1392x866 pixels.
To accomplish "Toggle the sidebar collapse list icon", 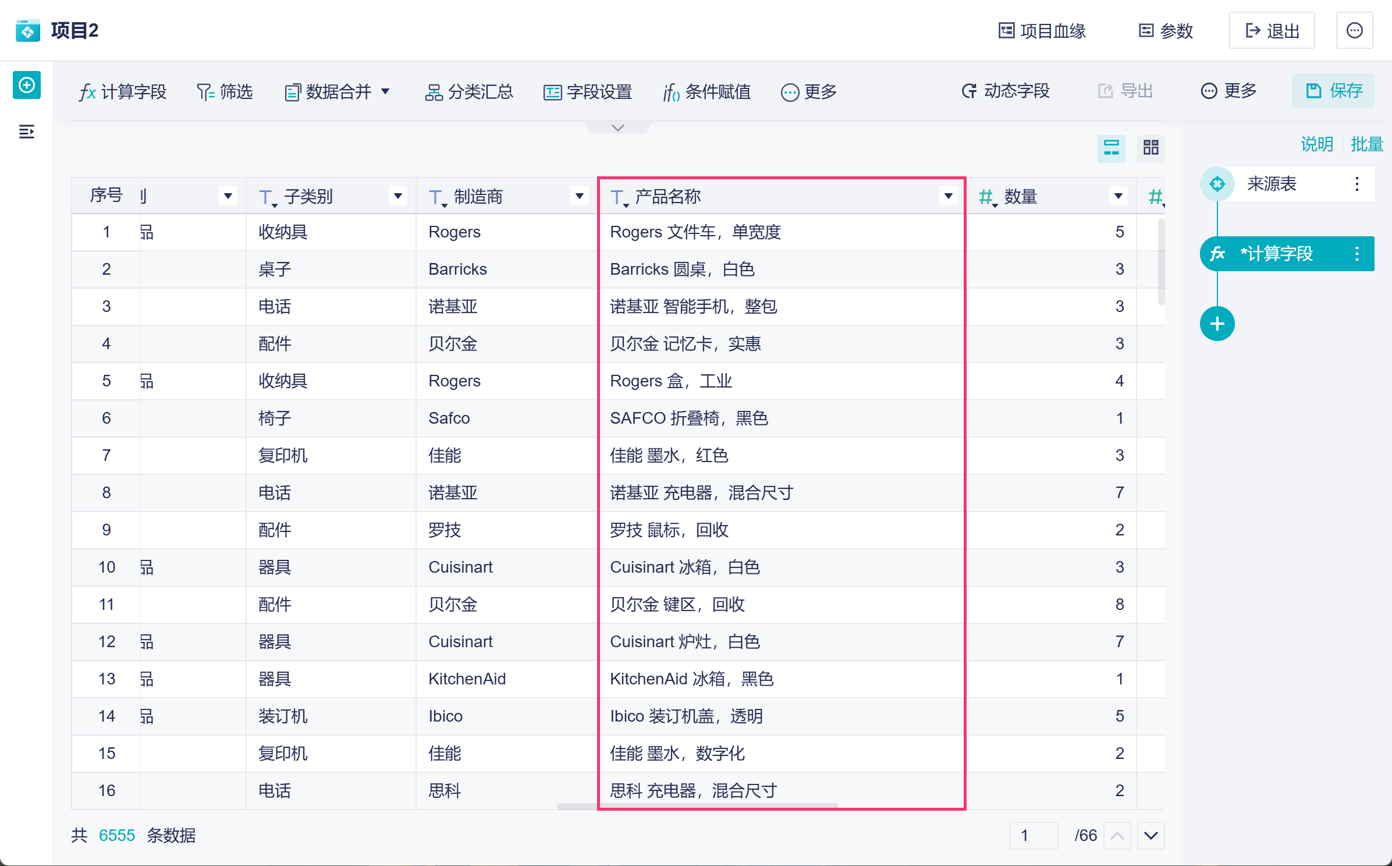I will (27, 132).
